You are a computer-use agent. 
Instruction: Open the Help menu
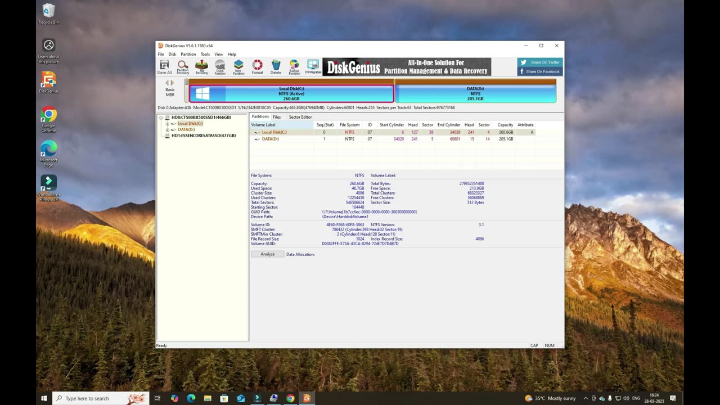tap(232, 55)
